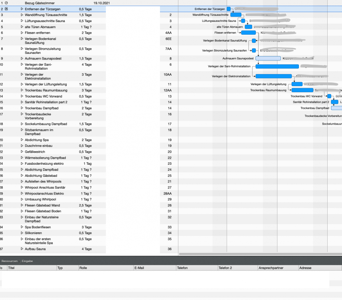Expand the Abdichtung Spa task
The height and width of the screenshot is (300, 342).
(x=22, y=140)
